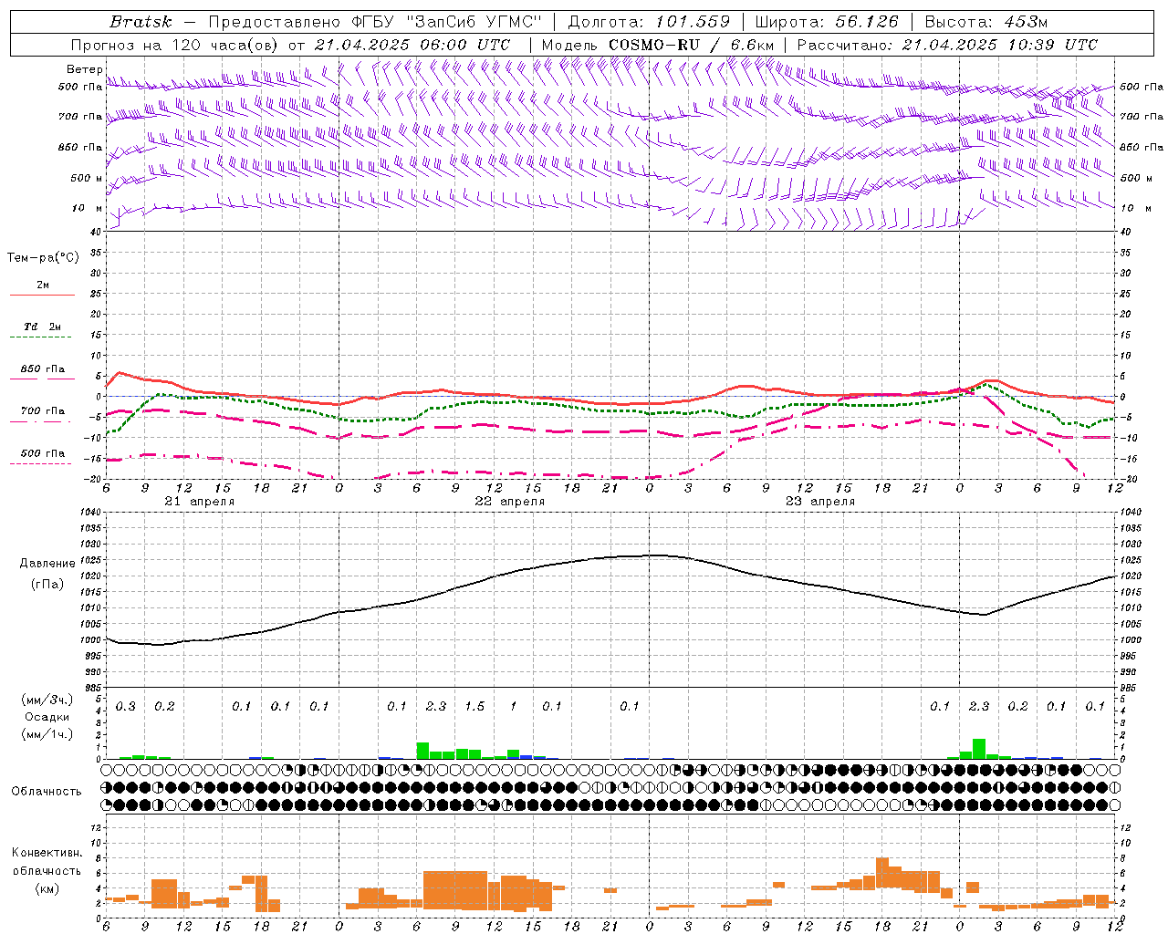The width and height of the screenshot is (1168, 934).
Task: Click the red 2м temperature legend line
Action: 42,295
